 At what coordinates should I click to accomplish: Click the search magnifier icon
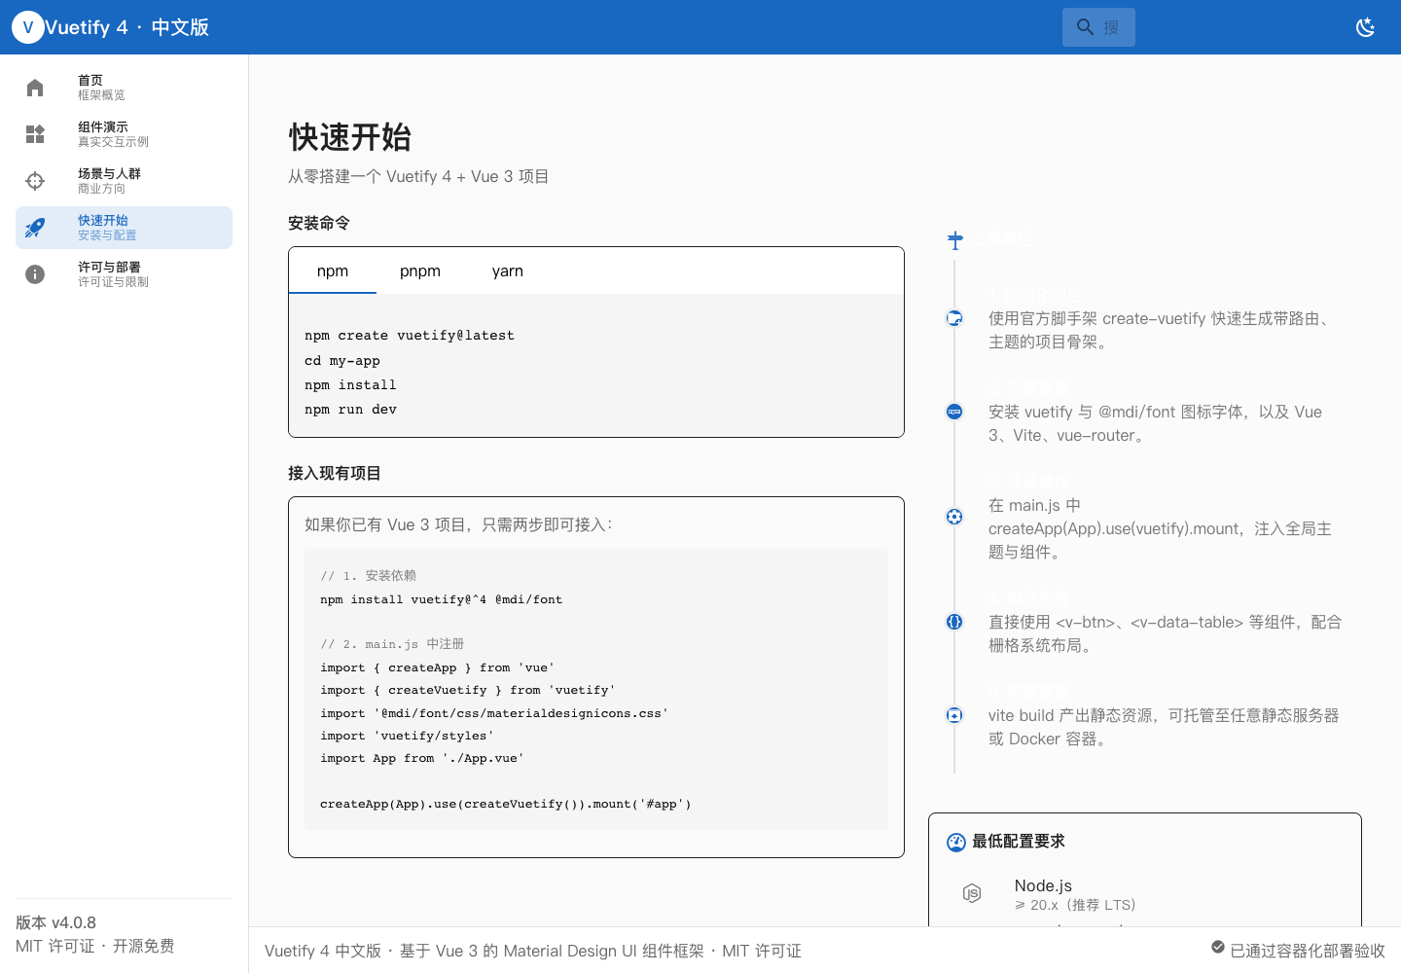click(x=1086, y=27)
